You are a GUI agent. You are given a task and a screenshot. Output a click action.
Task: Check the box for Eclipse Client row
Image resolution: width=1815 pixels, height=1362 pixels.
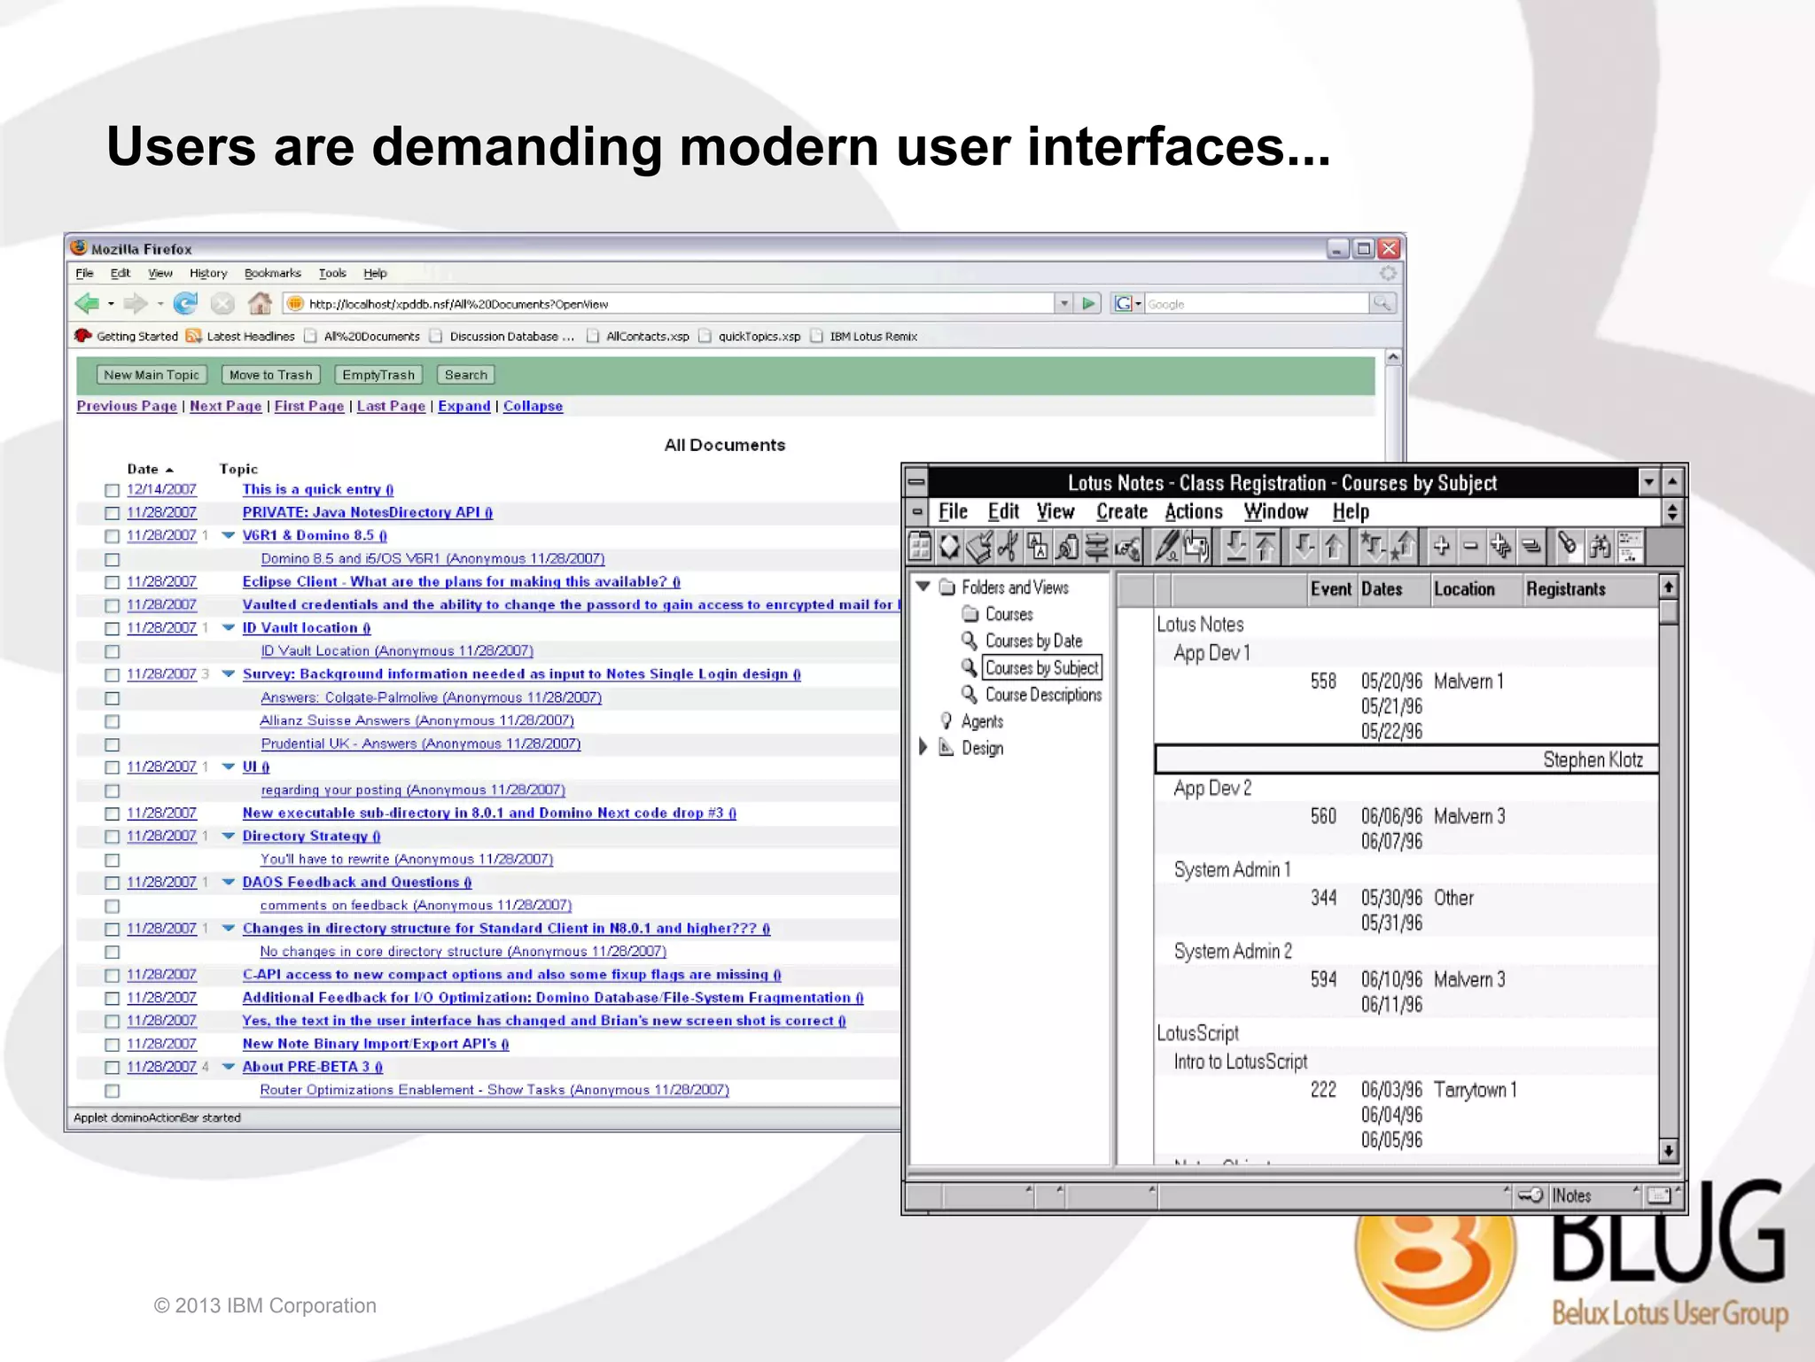point(112,582)
